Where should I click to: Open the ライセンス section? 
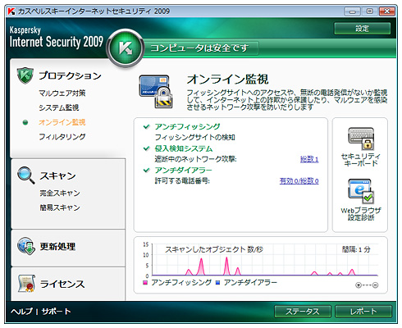pos(62,284)
